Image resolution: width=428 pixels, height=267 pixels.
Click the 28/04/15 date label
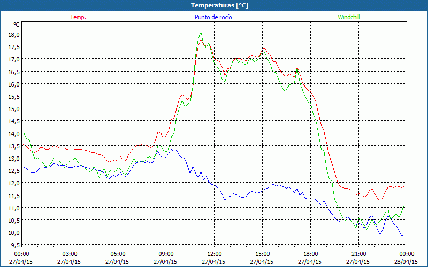click(x=406, y=262)
